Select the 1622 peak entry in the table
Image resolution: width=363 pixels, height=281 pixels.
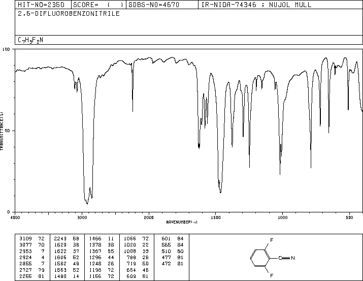tap(67, 251)
